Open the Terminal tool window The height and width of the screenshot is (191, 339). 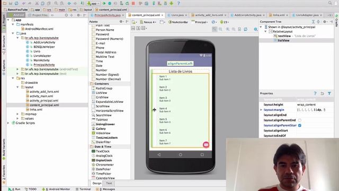83,189
